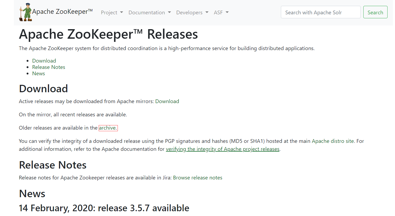395x216 pixels.
Task: Click the ZooKeeper mascot logo icon
Action: (x=26, y=12)
